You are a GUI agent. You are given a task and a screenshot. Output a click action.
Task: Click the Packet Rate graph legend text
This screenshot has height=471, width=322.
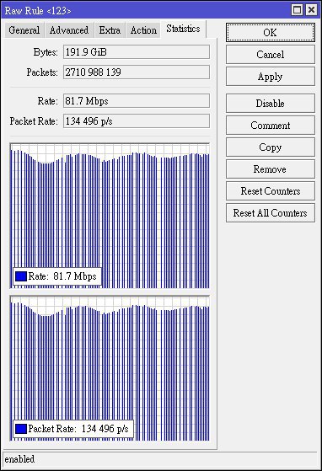78,429
